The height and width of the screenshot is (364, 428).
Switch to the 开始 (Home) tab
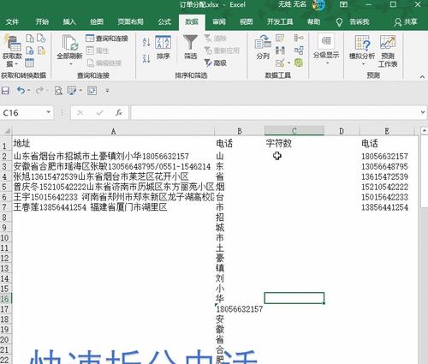[42, 21]
